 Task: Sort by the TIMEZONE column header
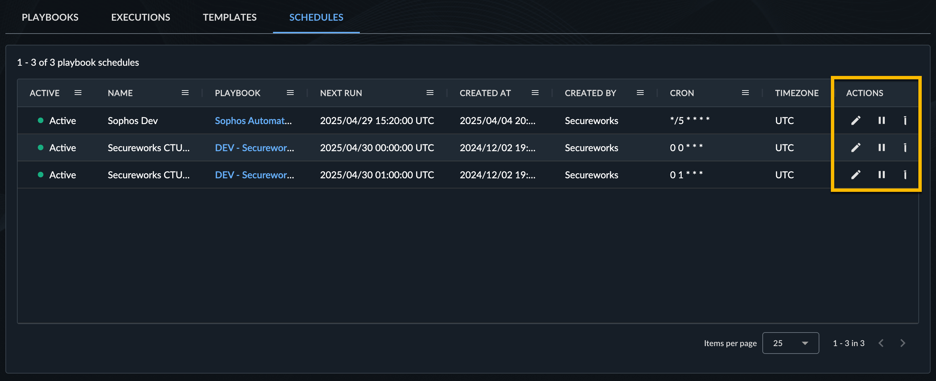tap(797, 93)
